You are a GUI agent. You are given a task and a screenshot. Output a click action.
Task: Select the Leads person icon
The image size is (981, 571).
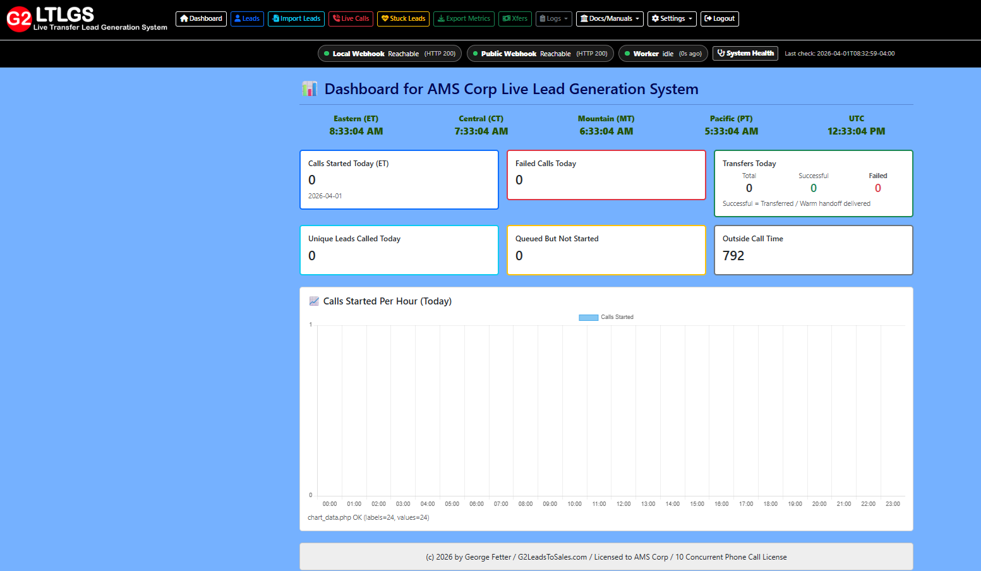click(238, 18)
